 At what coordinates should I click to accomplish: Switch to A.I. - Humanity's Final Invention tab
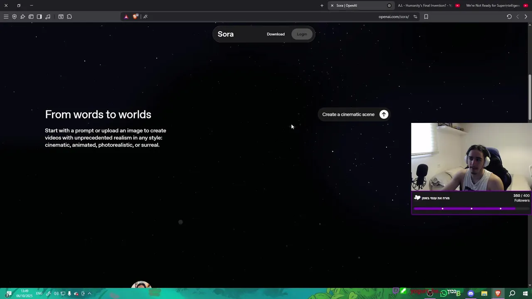(x=428, y=5)
